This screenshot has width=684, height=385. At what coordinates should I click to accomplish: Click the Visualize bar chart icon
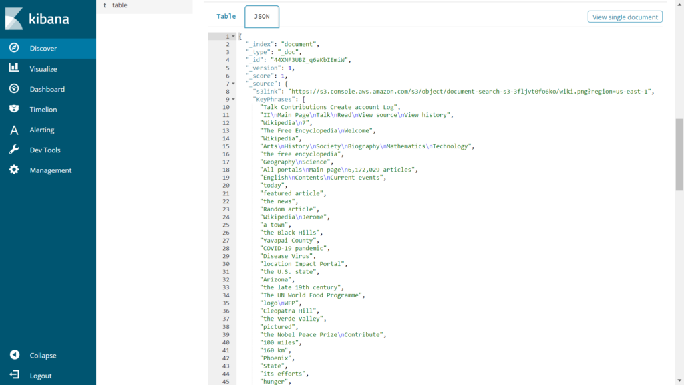pyautogui.click(x=14, y=68)
